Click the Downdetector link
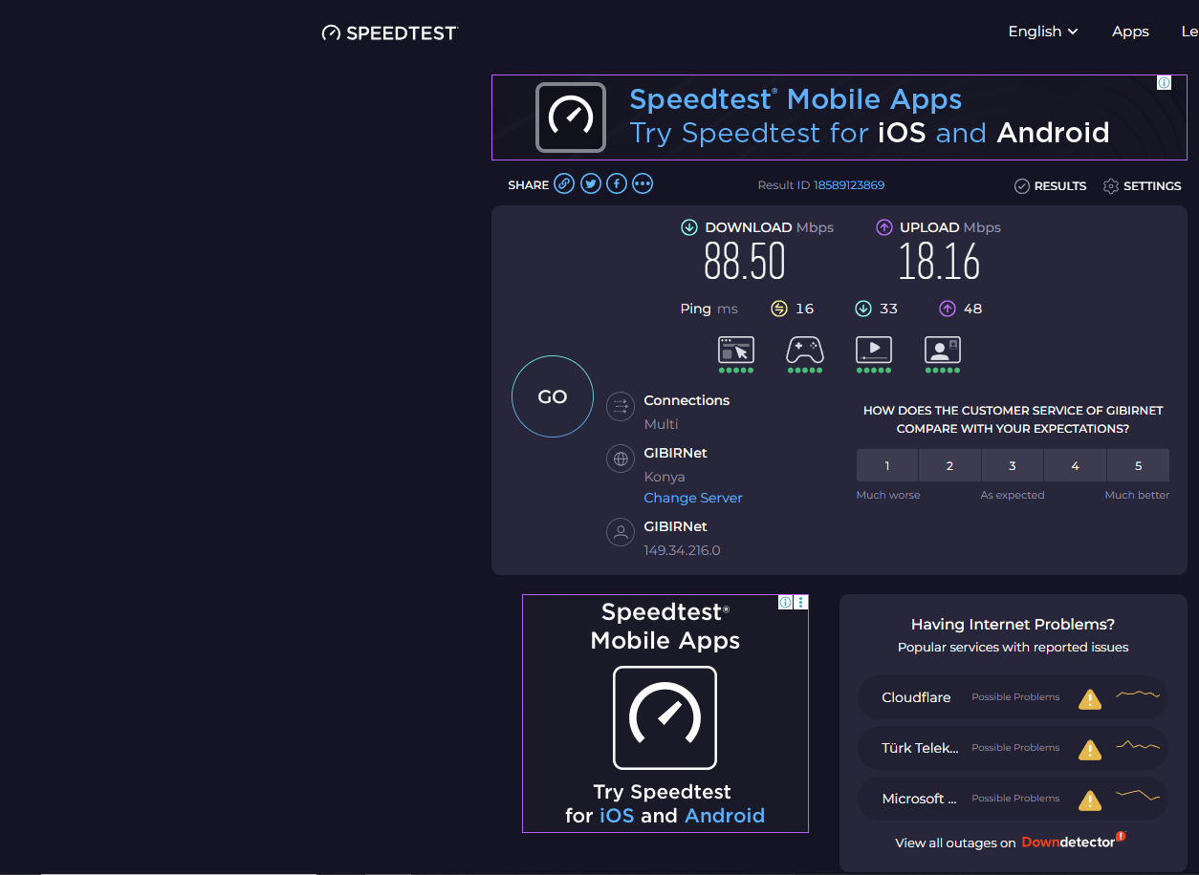 [x=1074, y=842]
